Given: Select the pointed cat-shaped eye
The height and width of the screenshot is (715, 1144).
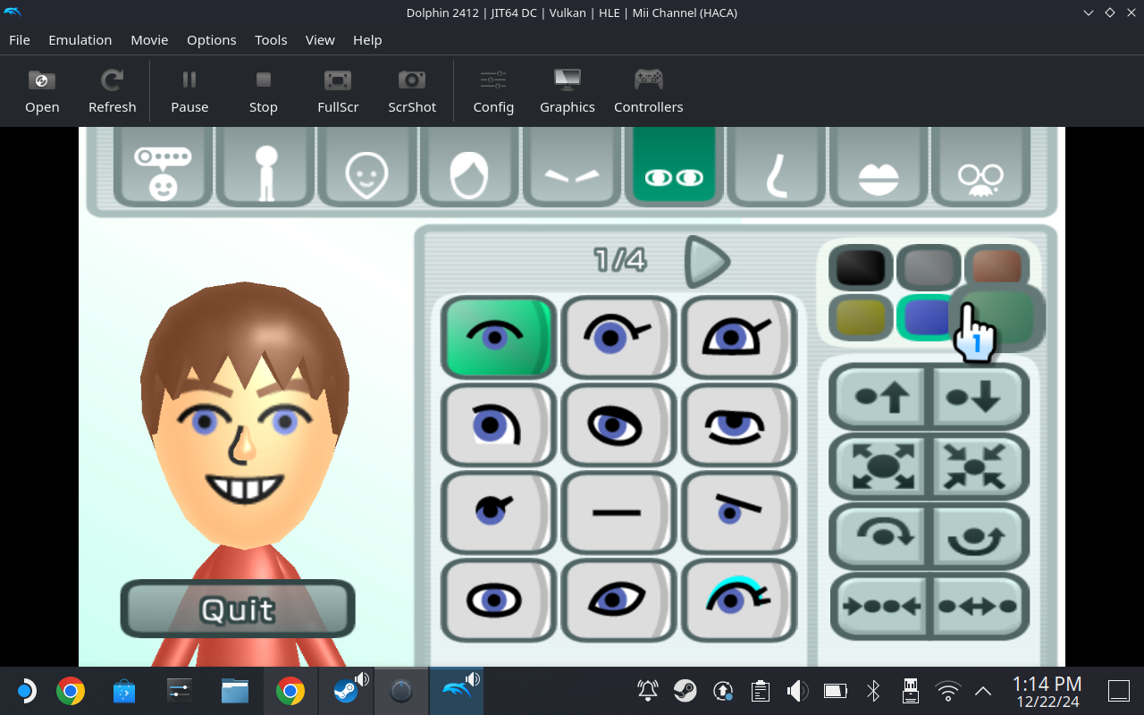Looking at the screenshot, I should pos(618,600).
